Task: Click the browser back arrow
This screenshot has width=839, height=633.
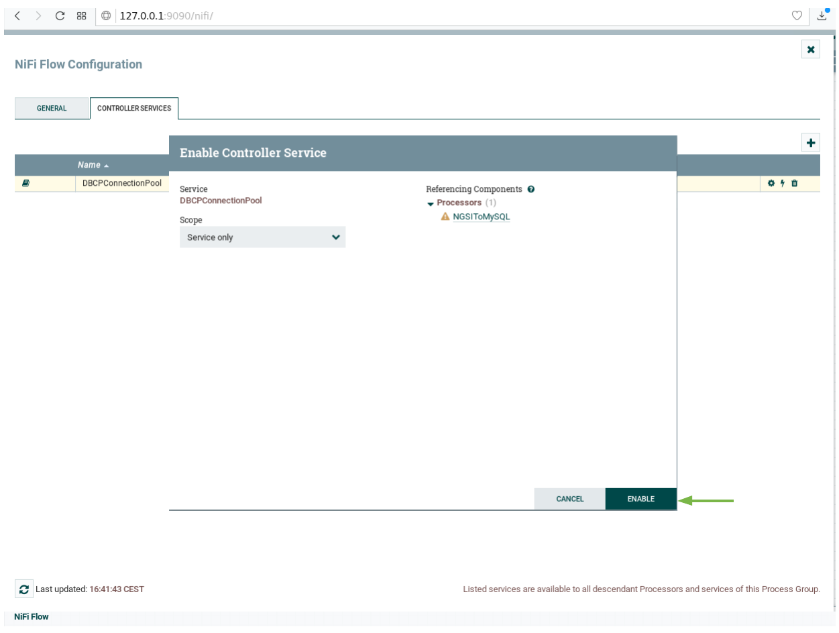Action: tap(17, 15)
